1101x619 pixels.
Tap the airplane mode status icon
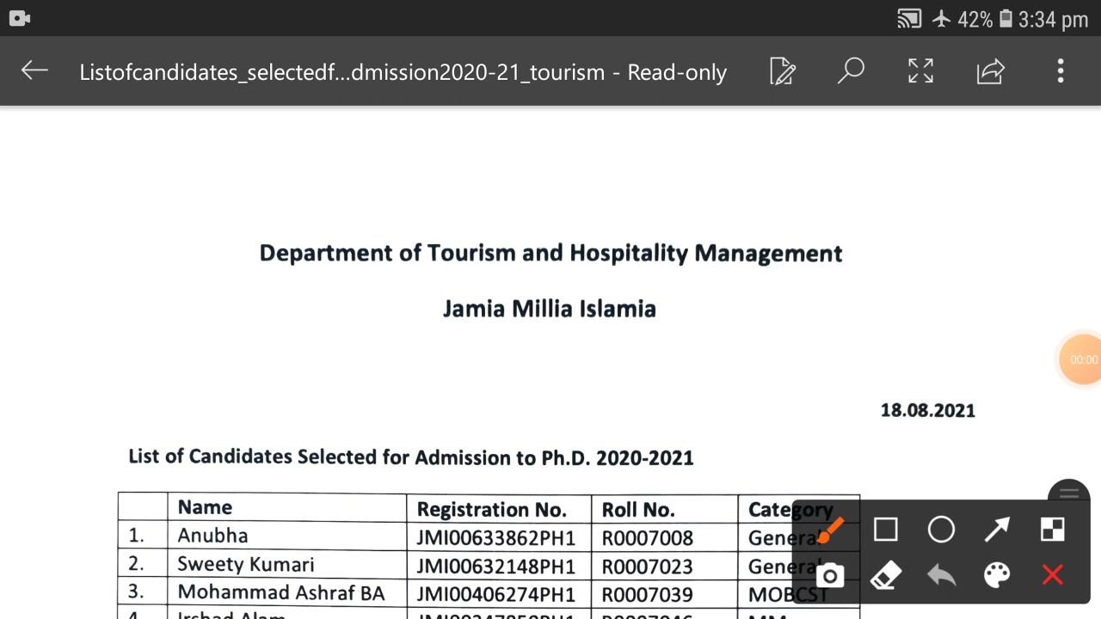(x=942, y=19)
